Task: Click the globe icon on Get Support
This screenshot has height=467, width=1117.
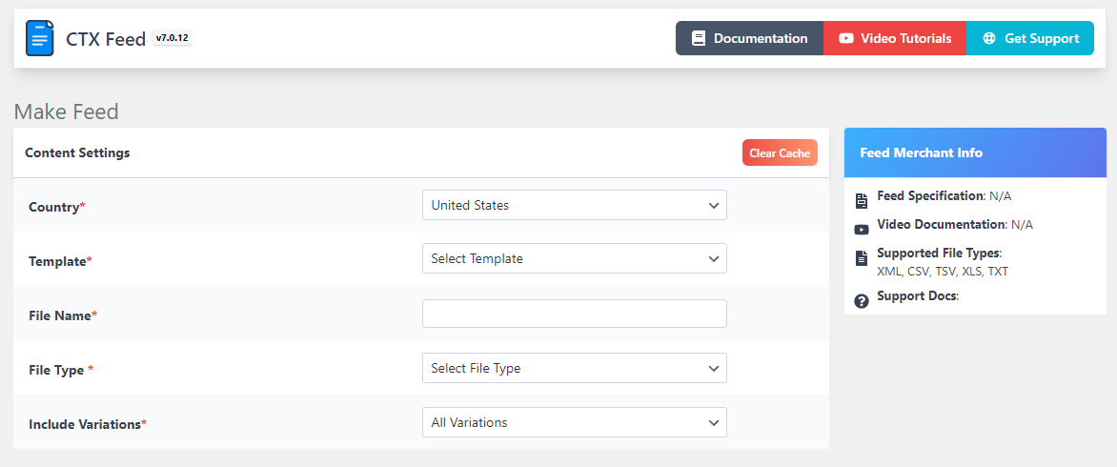Action: (x=989, y=39)
